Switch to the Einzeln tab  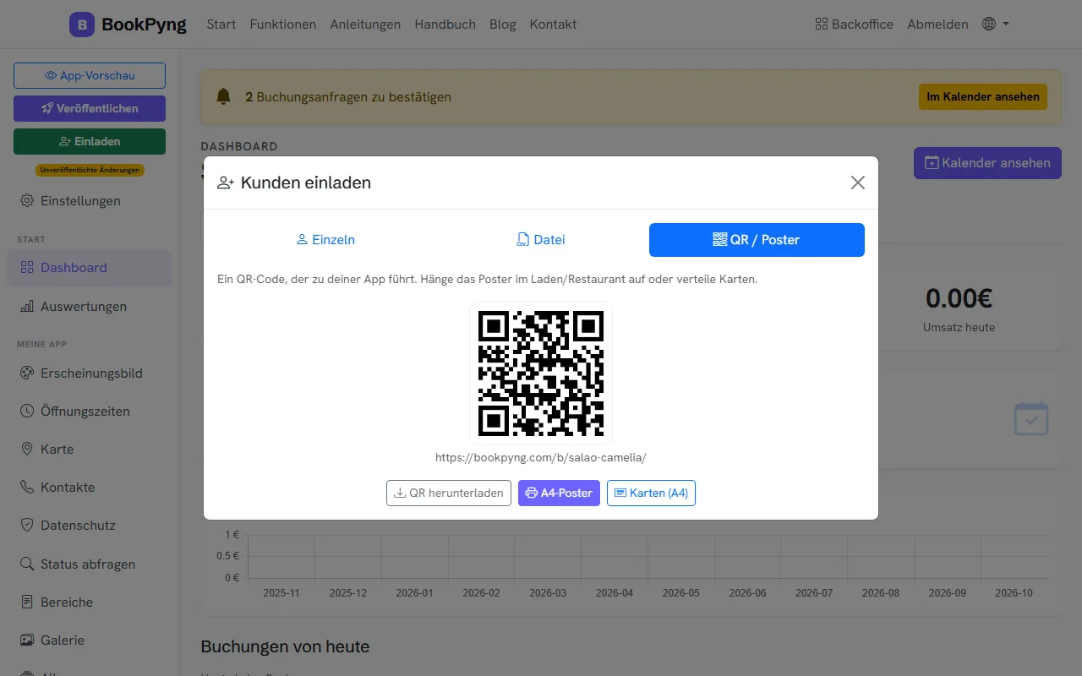(x=325, y=240)
